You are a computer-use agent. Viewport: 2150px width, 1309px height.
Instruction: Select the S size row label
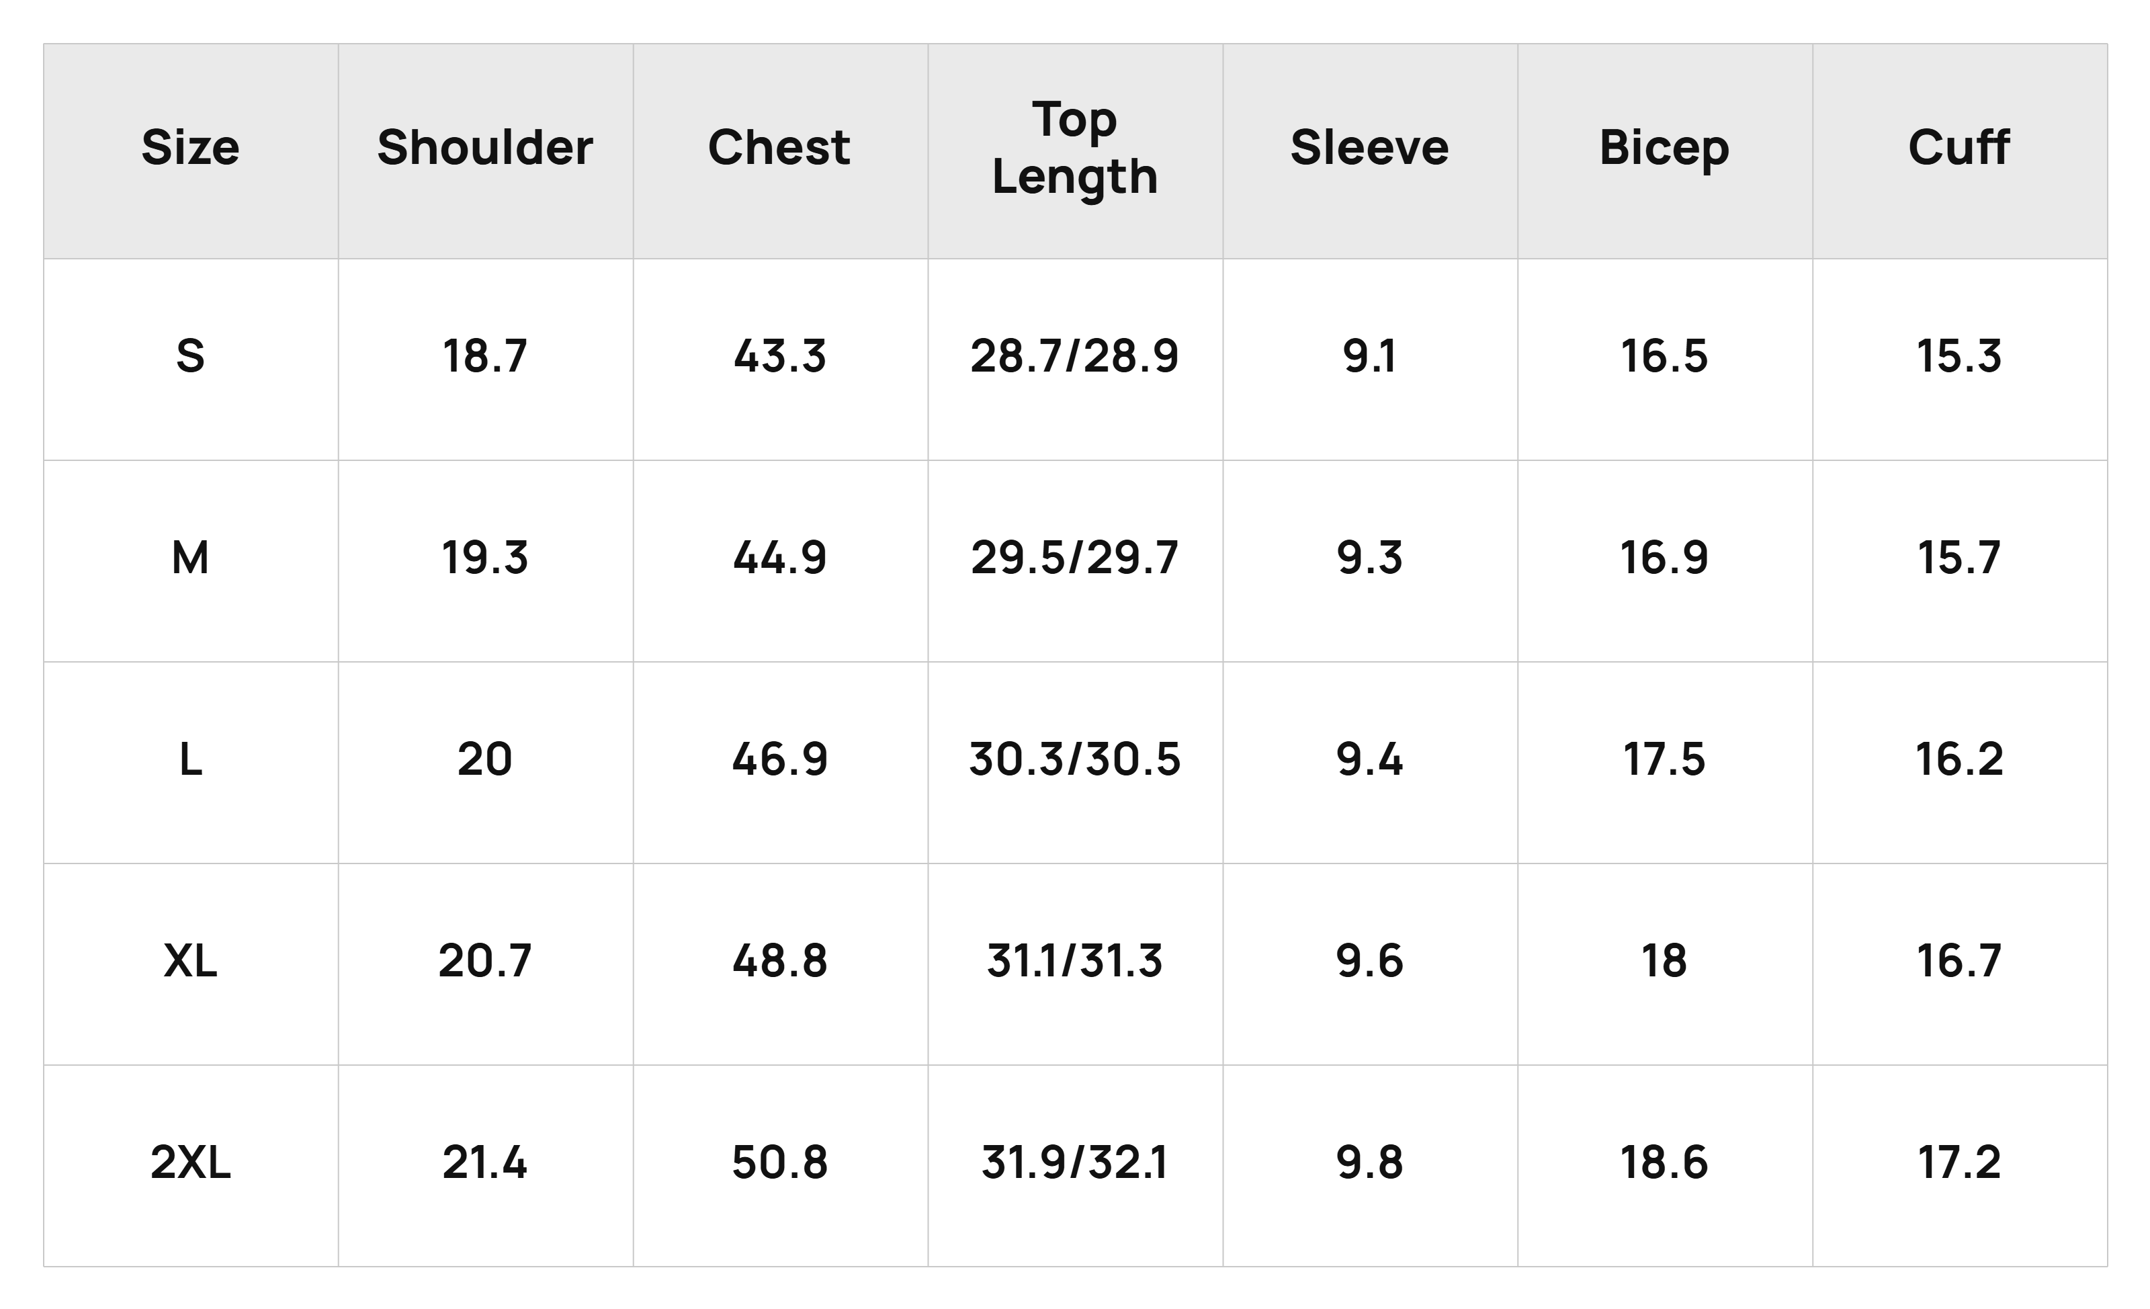[x=190, y=356]
